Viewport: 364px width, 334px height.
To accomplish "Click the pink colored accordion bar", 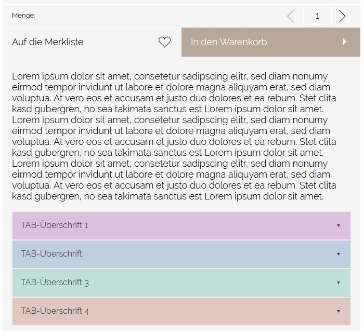I will coord(182,225).
